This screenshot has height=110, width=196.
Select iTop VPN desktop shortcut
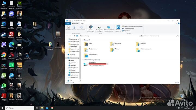(x=4, y=25)
